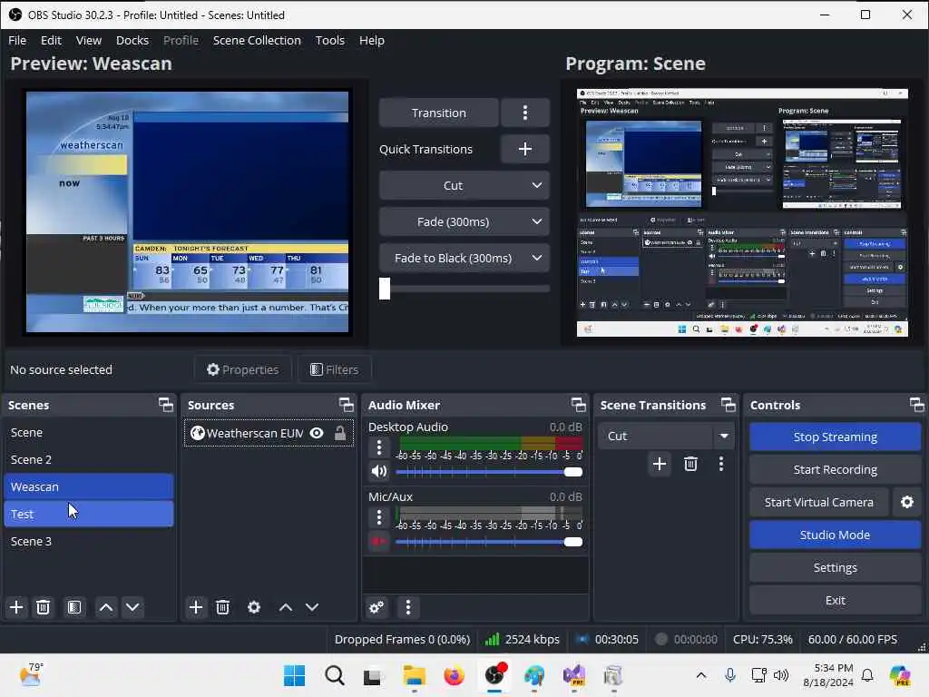Move scene down with arrow icon
This screenshot has width=929, height=697.
click(x=132, y=607)
